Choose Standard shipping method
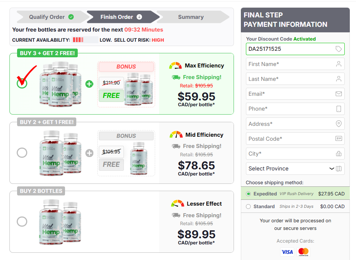The height and width of the screenshot is (260, 356). (248, 207)
